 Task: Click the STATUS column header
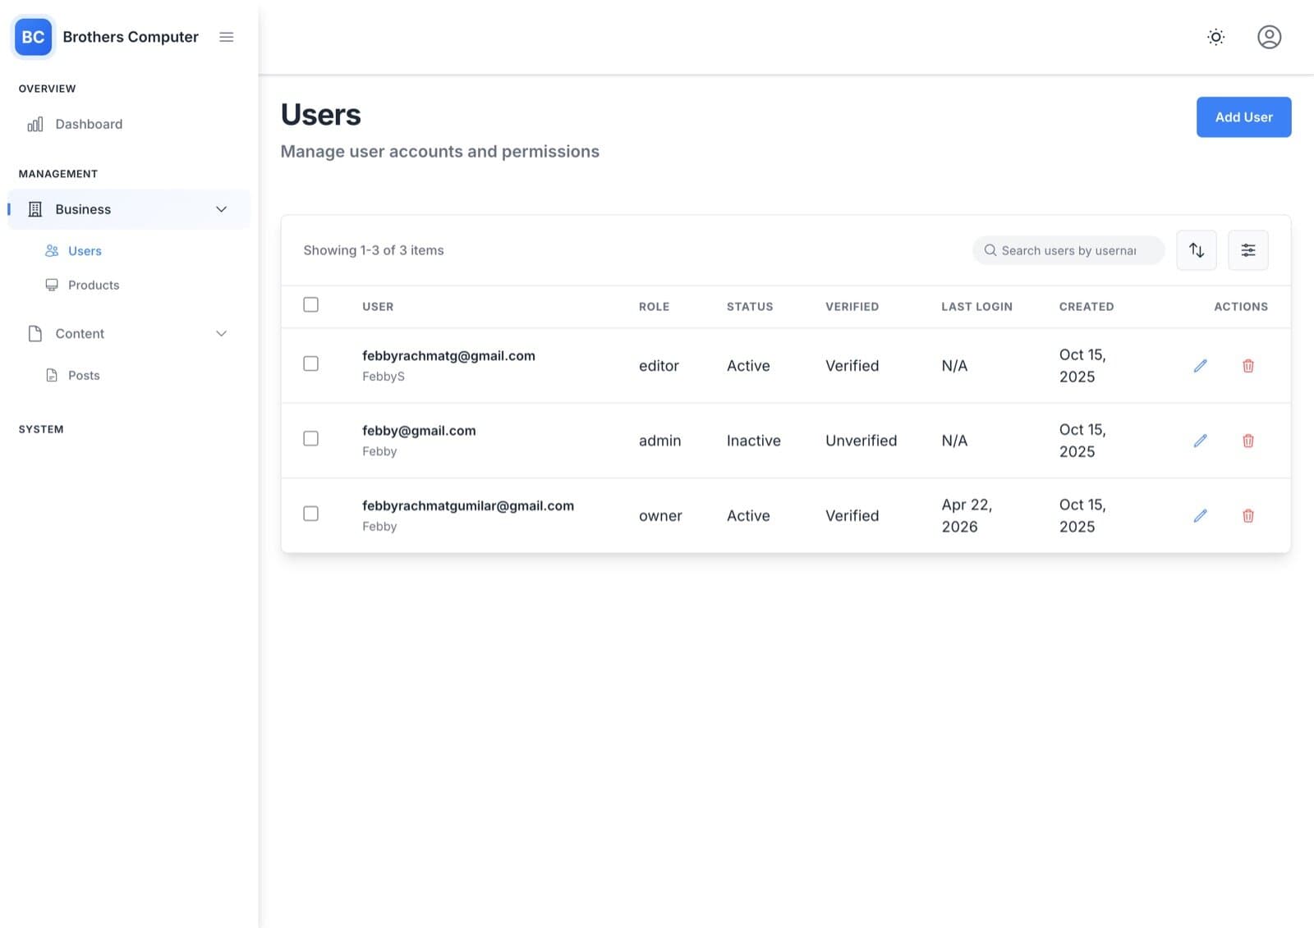click(750, 307)
